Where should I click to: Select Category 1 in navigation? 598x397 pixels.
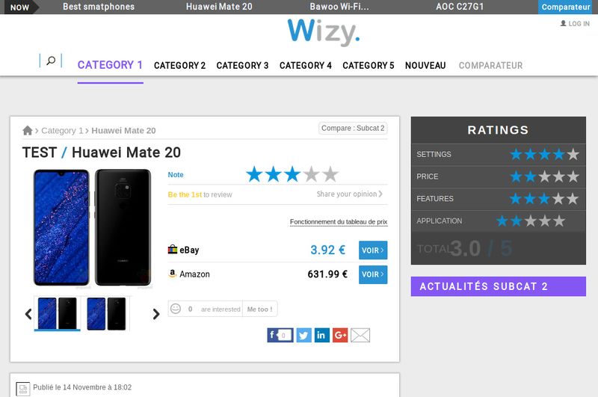110,65
